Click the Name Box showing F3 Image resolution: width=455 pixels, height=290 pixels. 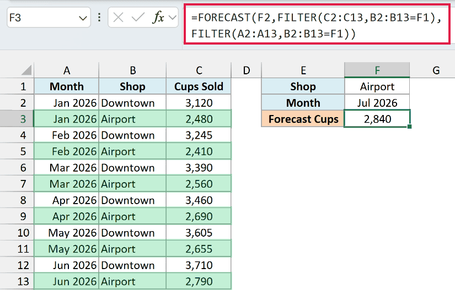tap(49, 18)
